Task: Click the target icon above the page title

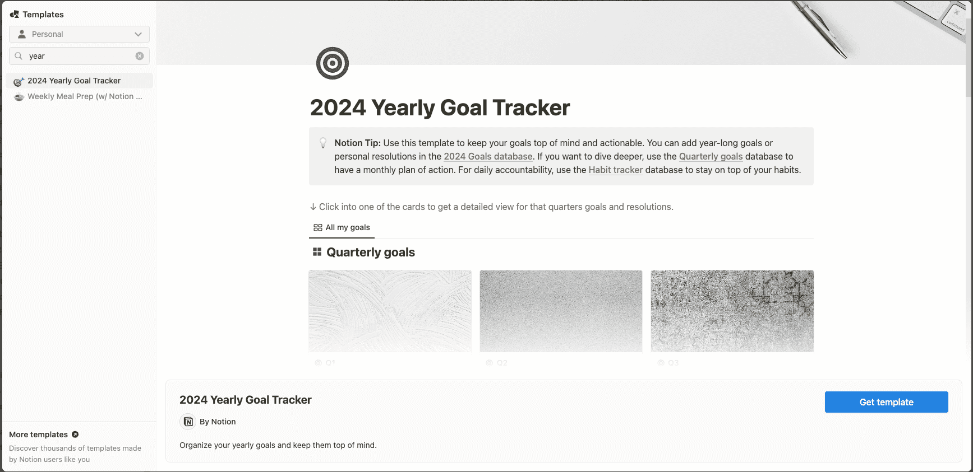Action: 333,63
